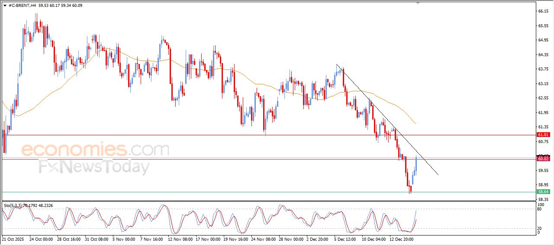Click the economies.com watermark
The image size is (554, 245).
point(95,150)
